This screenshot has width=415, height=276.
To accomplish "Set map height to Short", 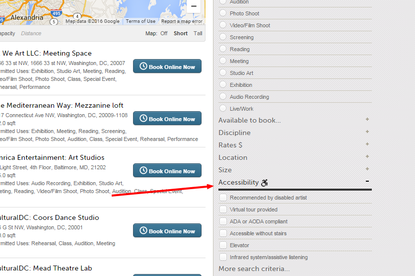I will point(181,33).
